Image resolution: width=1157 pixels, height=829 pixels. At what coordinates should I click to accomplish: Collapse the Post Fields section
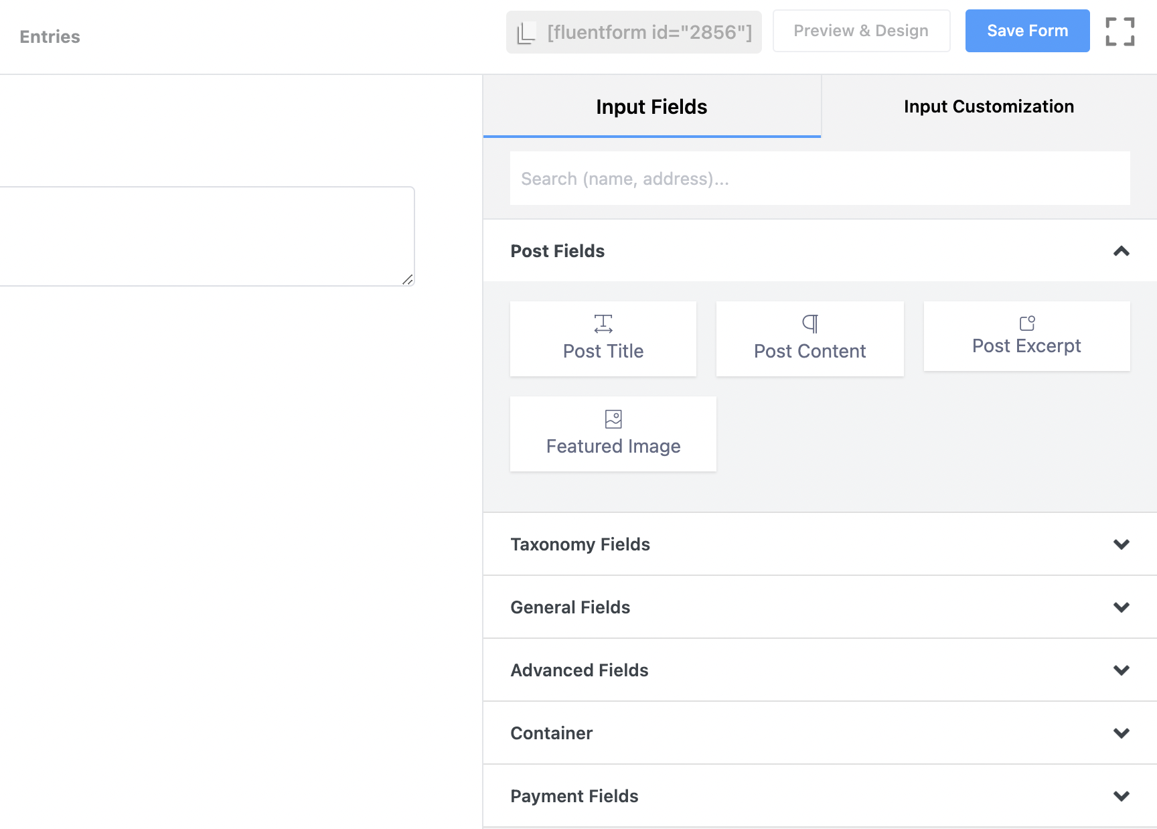[1122, 251]
